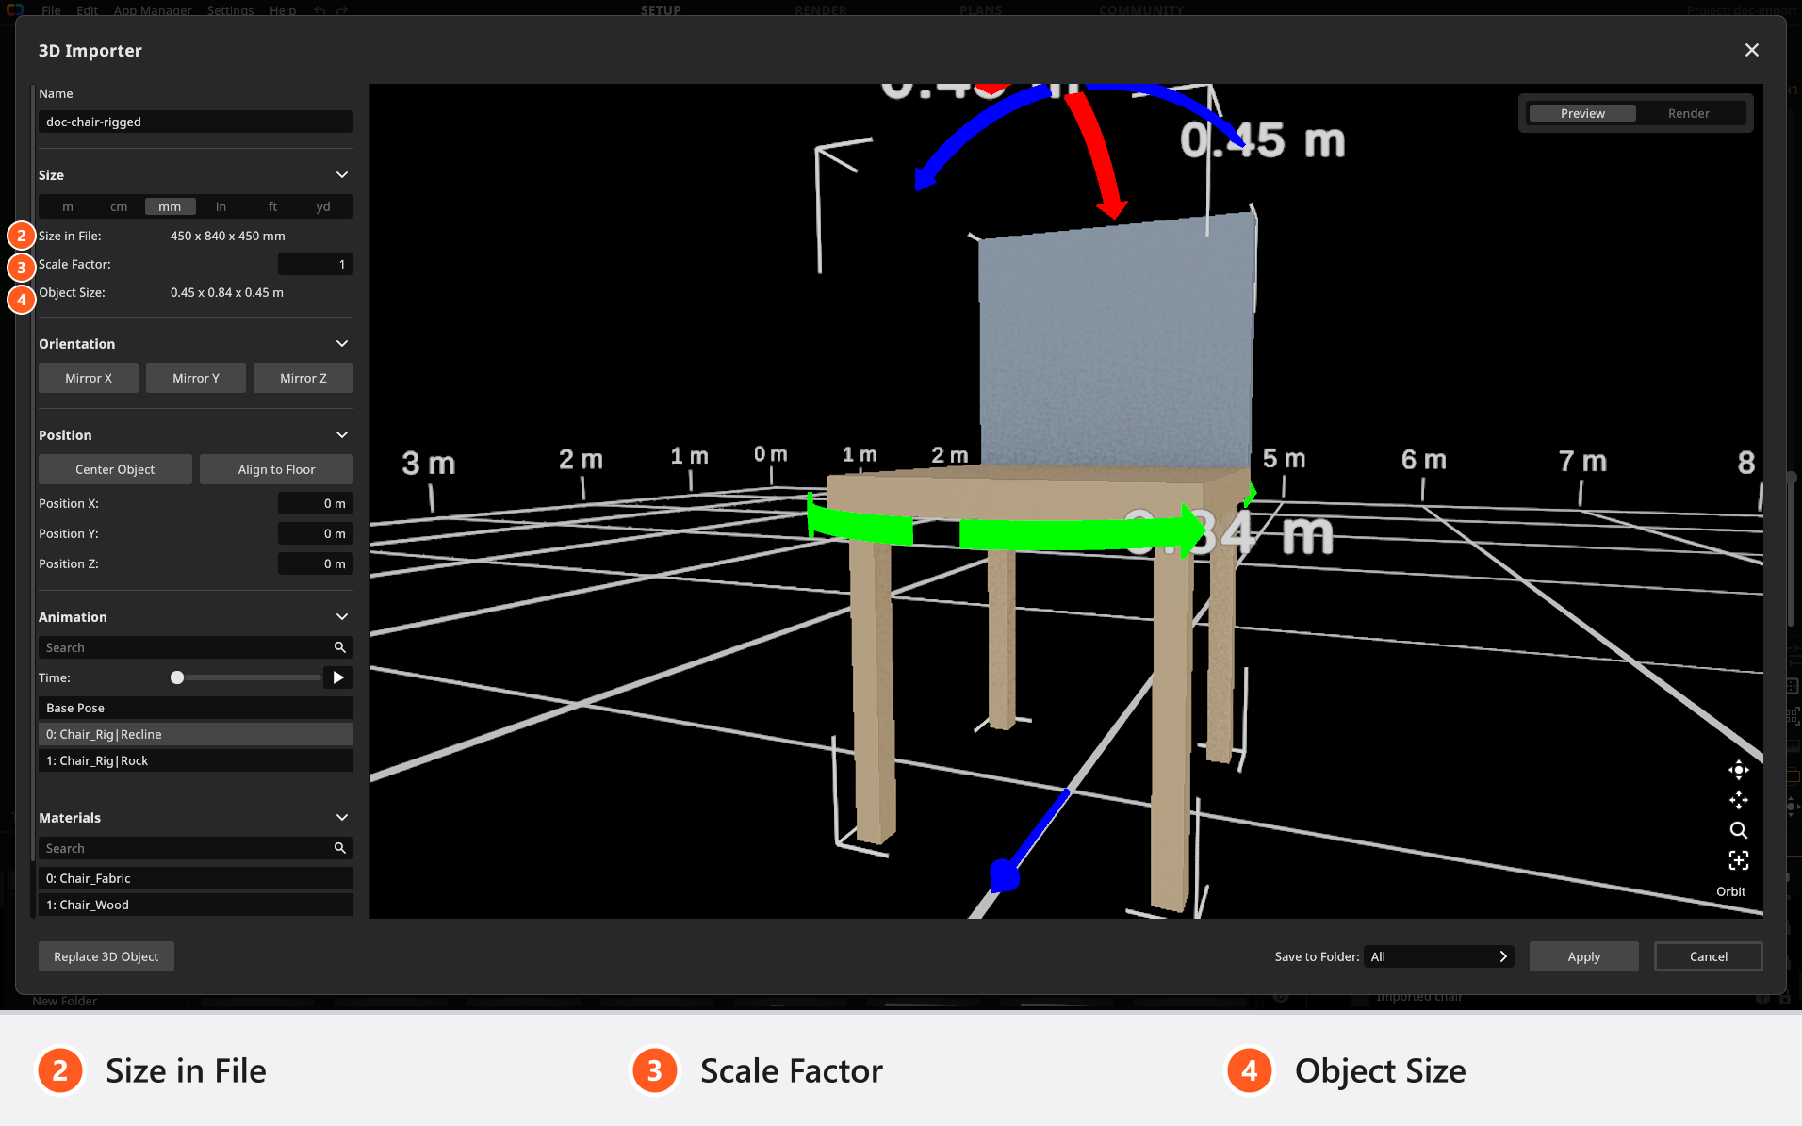Click Center Object button

[x=115, y=469]
